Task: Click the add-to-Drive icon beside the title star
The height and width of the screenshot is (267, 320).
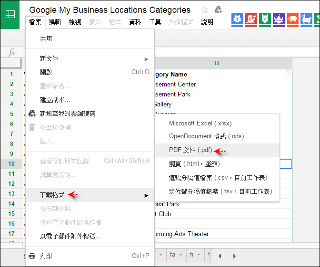Action: (218, 10)
